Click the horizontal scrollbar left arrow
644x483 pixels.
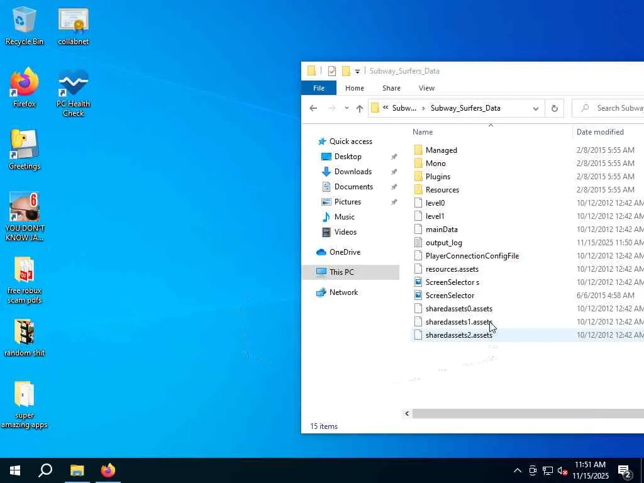(407, 414)
